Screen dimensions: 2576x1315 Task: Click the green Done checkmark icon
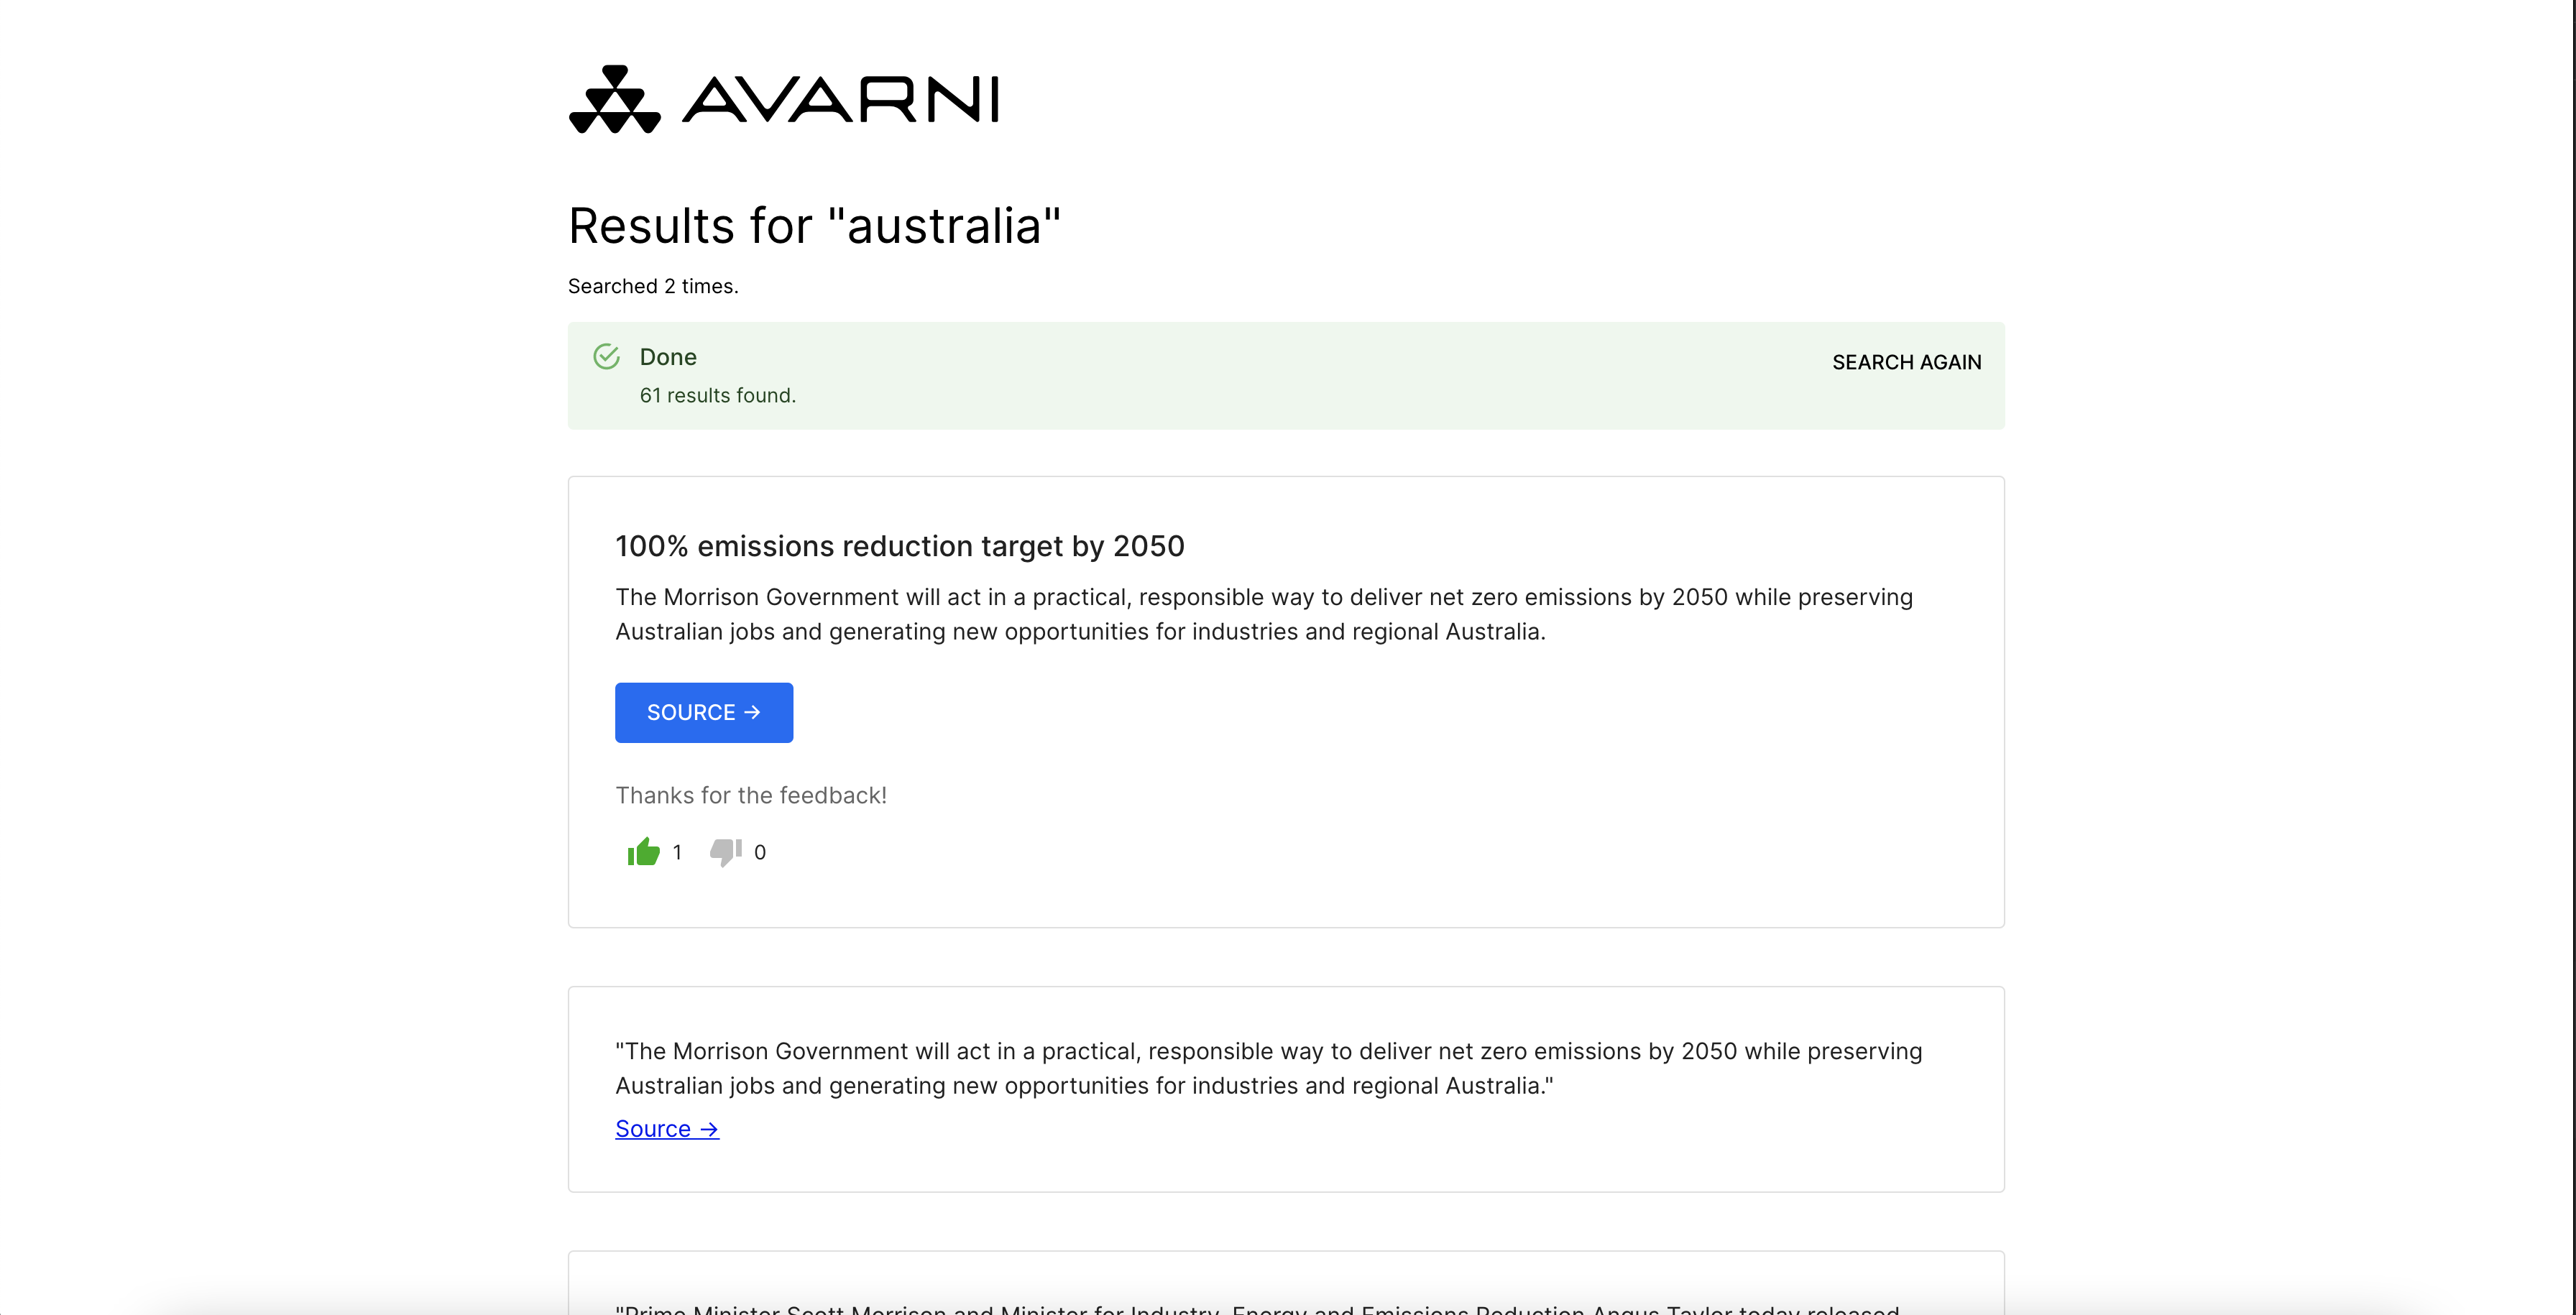(607, 356)
